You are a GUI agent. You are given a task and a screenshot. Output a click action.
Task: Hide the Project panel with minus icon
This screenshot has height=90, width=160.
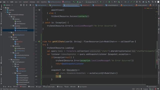[33, 5]
